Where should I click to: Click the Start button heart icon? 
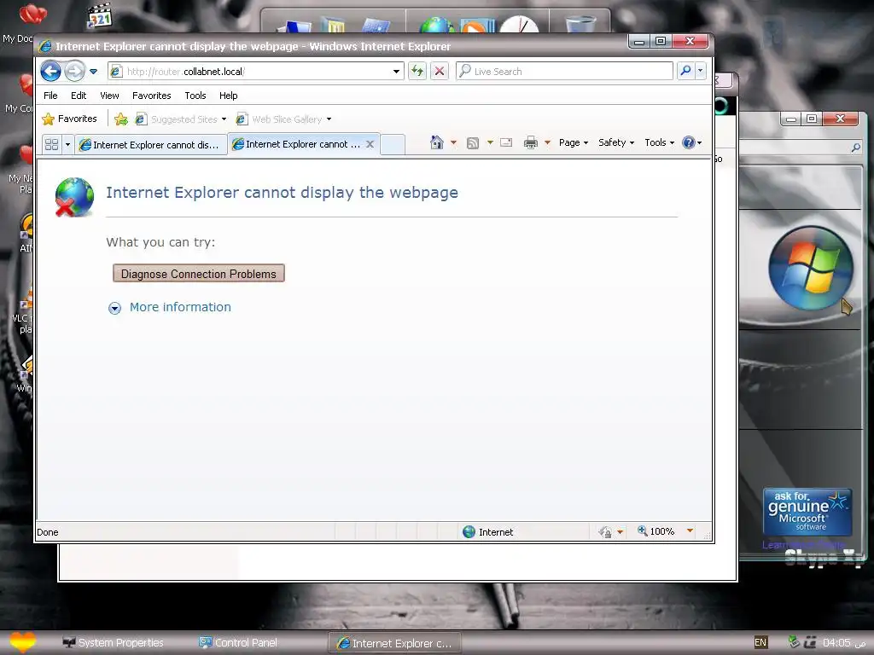click(22, 643)
